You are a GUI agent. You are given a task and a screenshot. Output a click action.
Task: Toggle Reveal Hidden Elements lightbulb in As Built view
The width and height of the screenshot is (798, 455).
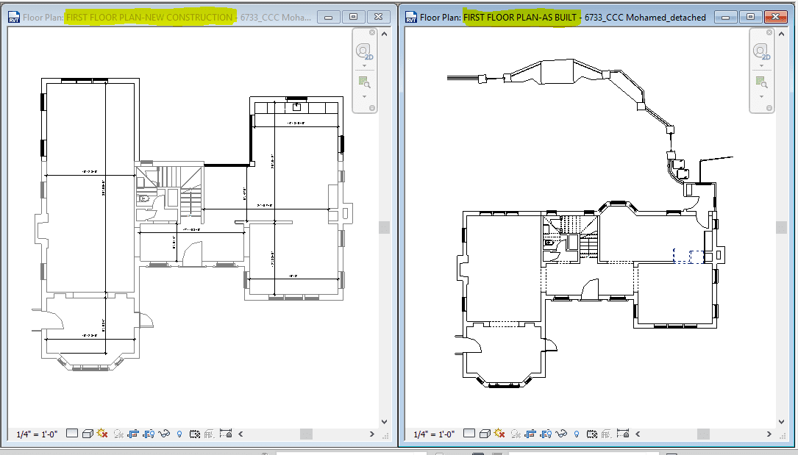click(x=576, y=434)
